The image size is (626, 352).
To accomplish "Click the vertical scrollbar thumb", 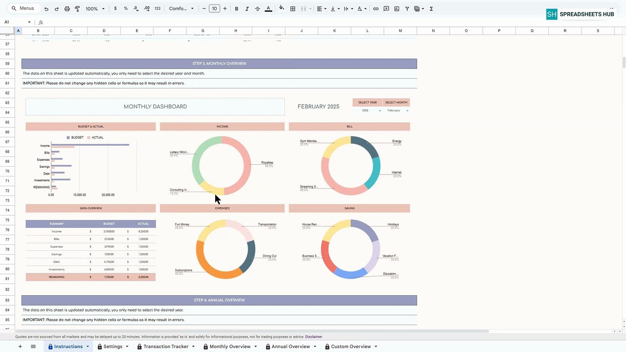I will coord(624,63).
